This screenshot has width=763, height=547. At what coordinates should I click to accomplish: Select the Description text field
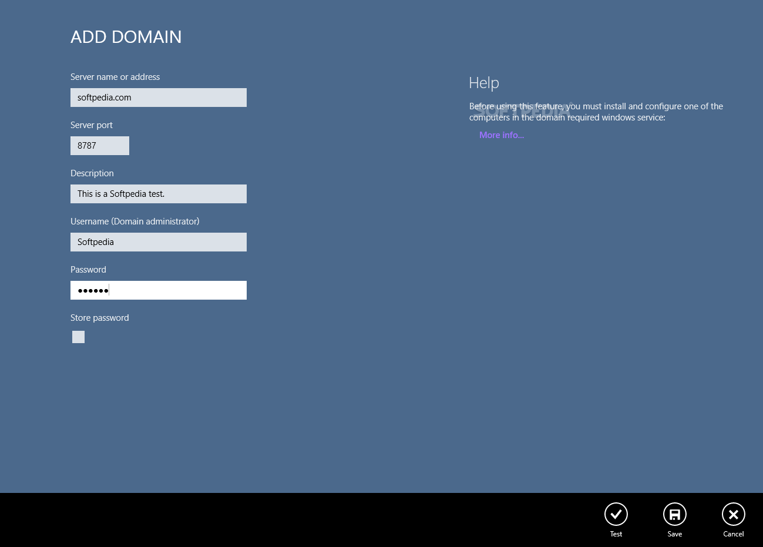pyautogui.click(x=159, y=194)
